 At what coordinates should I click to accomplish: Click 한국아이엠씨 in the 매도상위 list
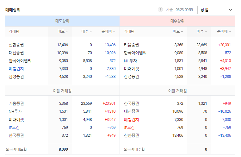[x=20, y=61]
